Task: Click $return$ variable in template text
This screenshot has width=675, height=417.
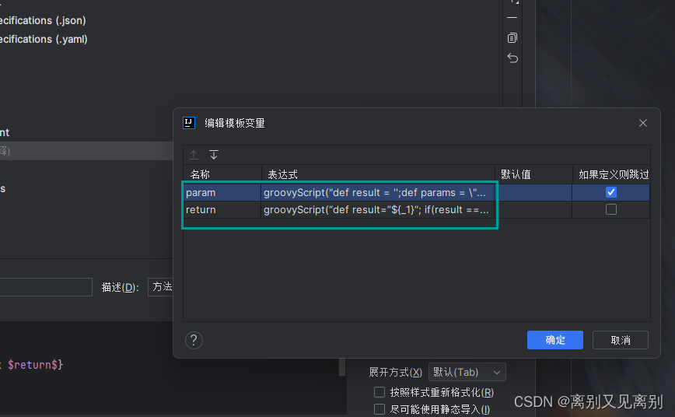Action: tap(33, 365)
